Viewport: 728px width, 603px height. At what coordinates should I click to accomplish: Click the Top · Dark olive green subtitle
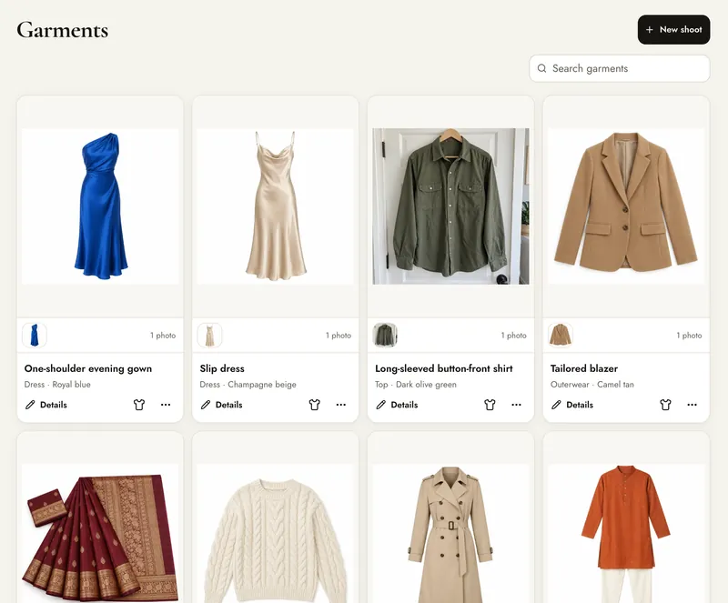[416, 385]
